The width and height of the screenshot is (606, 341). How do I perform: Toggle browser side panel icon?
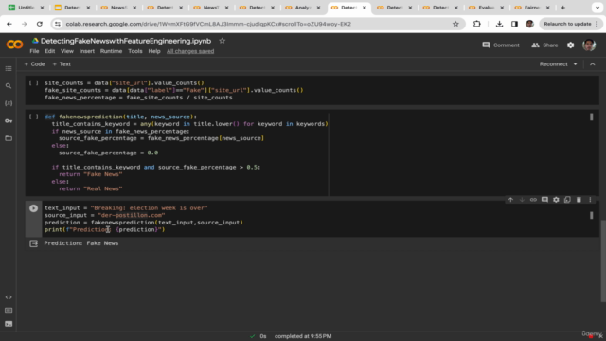point(514,24)
